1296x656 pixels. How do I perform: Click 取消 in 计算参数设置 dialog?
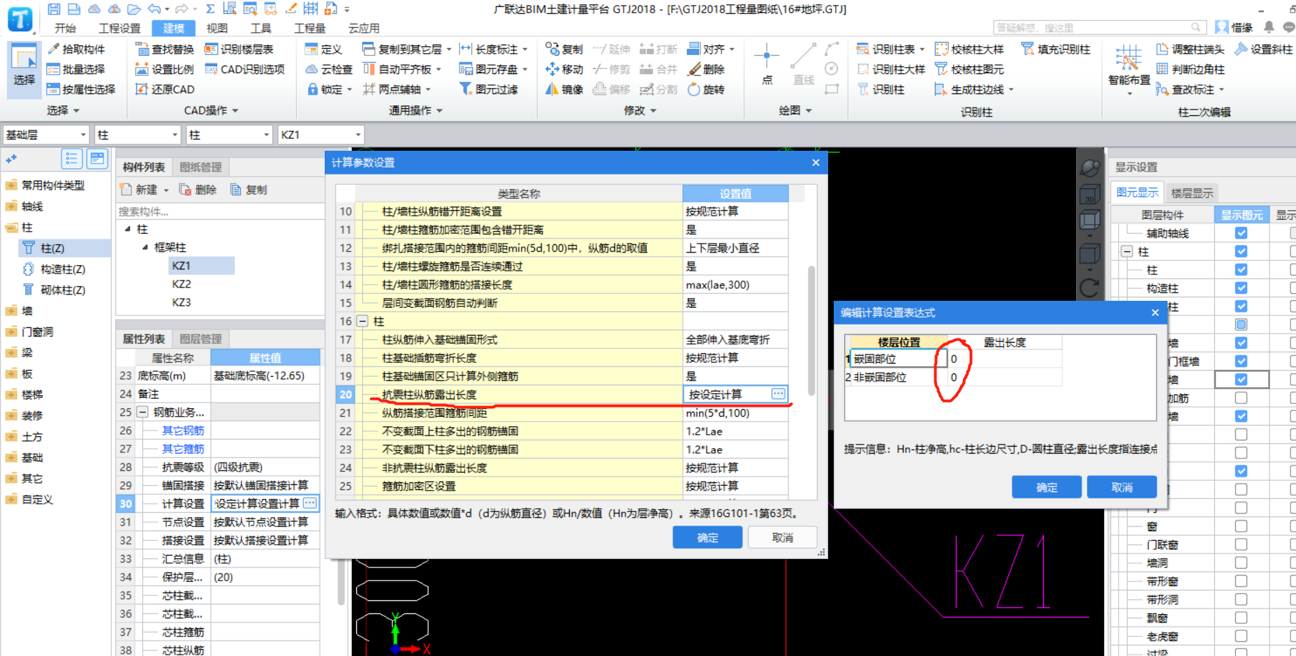click(783, 537)
